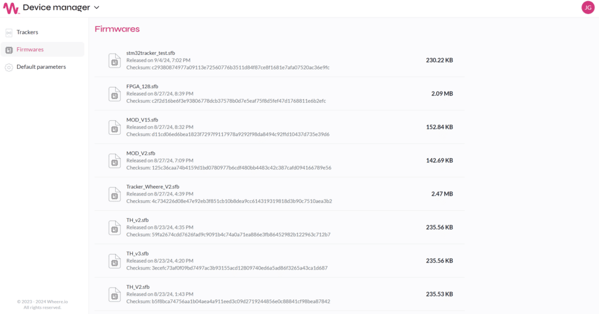Click the checksum starting with 3ecefc73af0f
The width and height of the screenshot is (599, 314).
[x=227, y=268]
